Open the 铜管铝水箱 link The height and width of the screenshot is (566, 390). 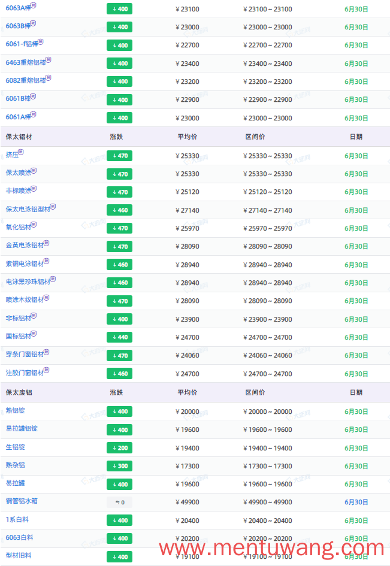point(22,501)
